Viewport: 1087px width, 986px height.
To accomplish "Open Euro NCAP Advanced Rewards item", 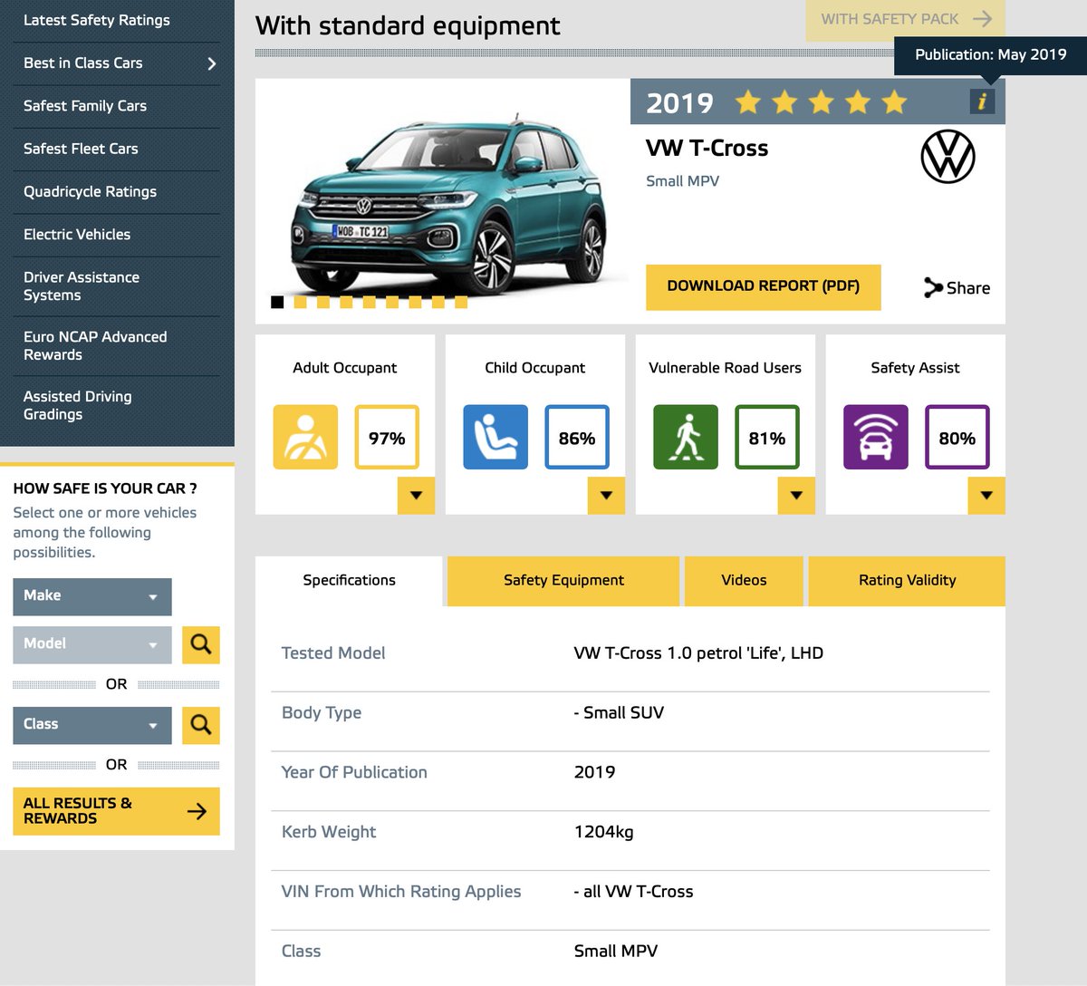I will (117, 346).
